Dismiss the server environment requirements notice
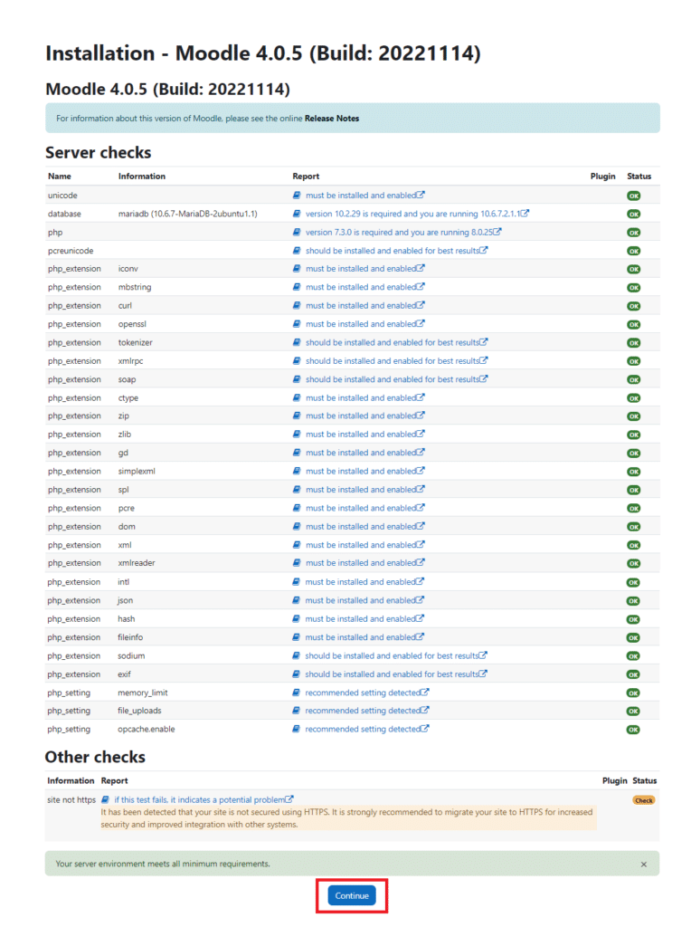The image size is (691, 927). pyautogui.click(x=644, y=865)
